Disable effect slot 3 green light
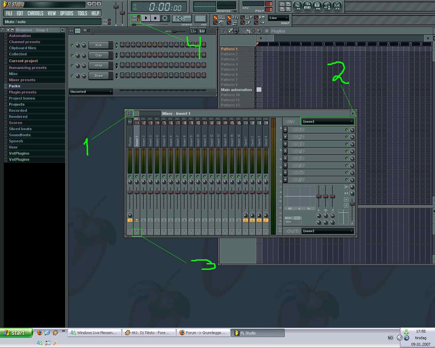Image resolution: width=435 pixels, height=348 pixels. click(347, 144)
